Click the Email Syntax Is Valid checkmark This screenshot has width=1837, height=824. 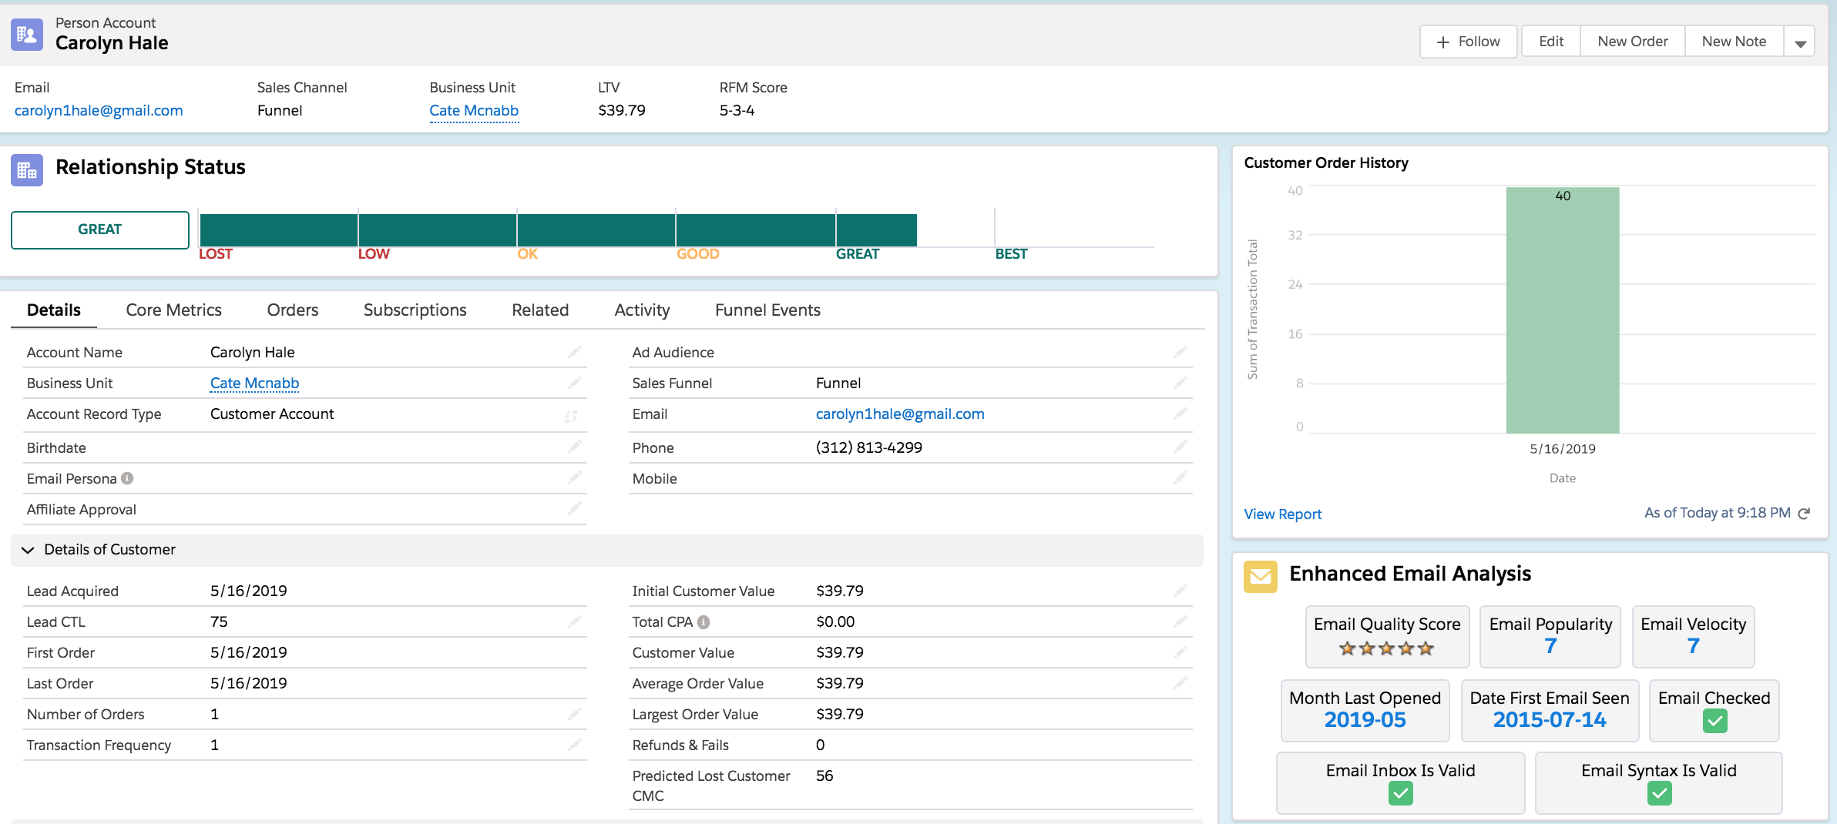click(x=1658, y=792)
